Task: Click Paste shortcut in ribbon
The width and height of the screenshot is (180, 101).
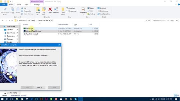Action: pyautogui.click(x=27, y=14)
